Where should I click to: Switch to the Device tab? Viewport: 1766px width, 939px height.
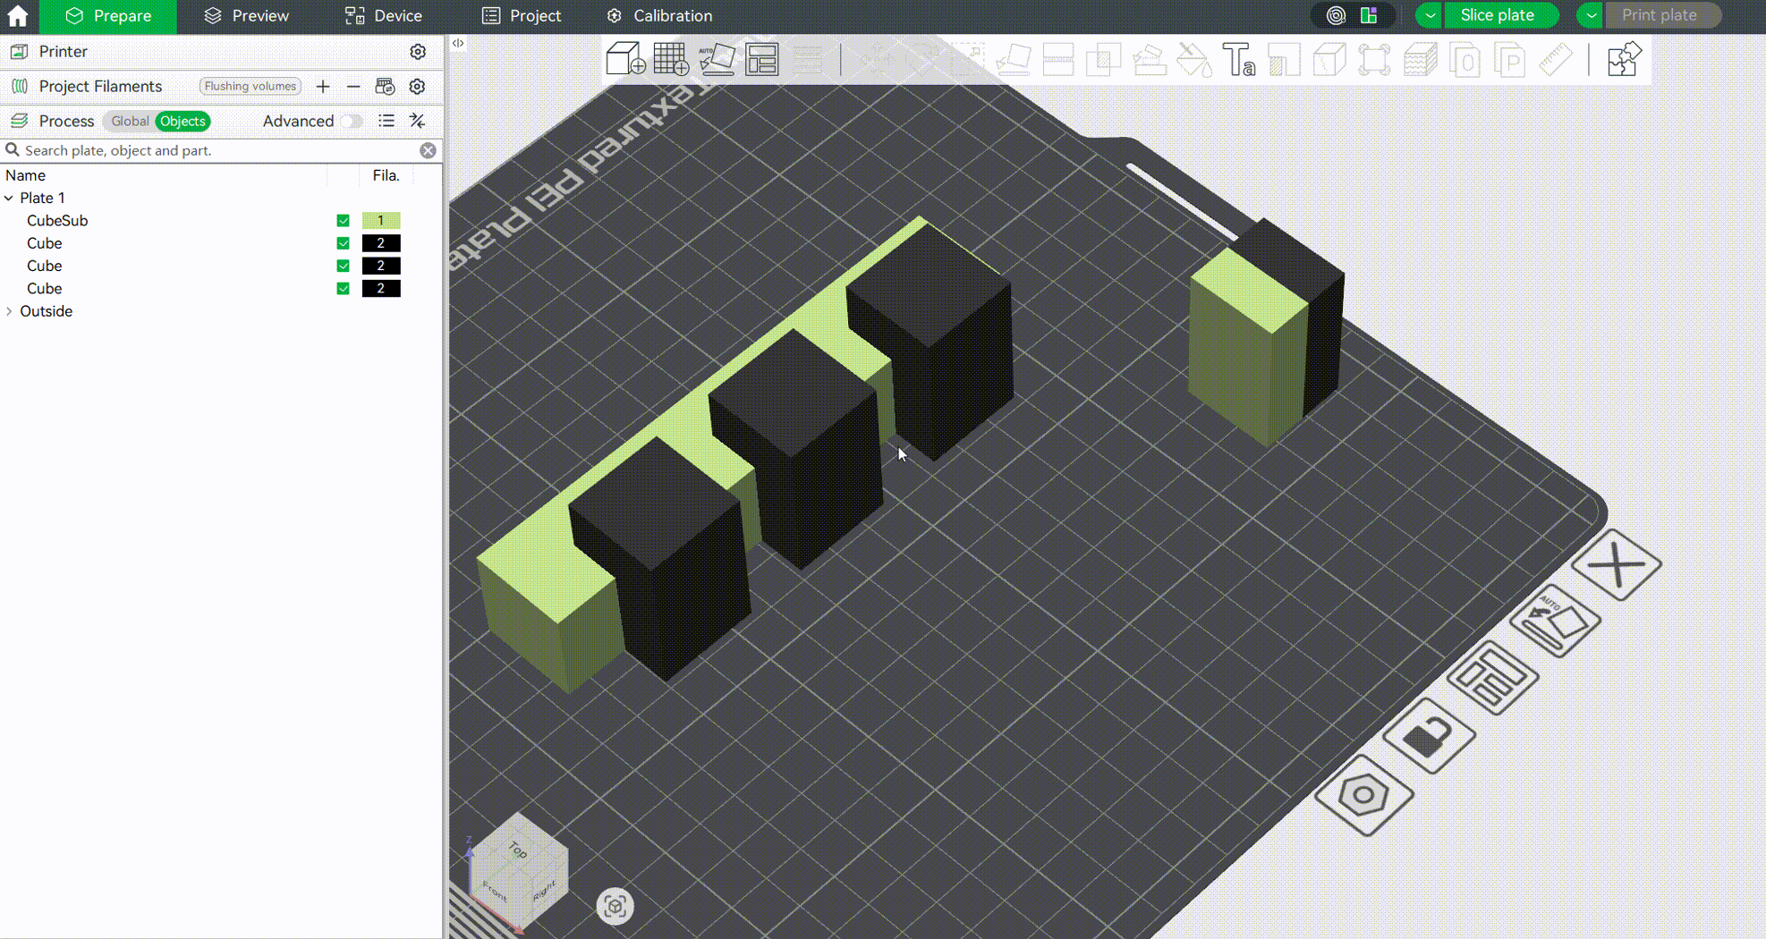pos(384,15)
